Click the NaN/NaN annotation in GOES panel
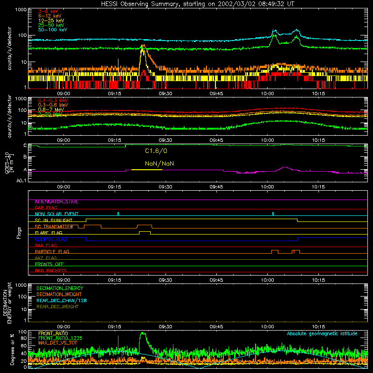373x373 pixels. 159,164
